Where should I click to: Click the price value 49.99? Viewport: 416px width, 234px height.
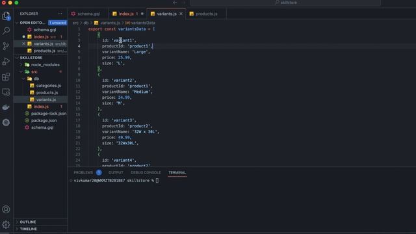tap(124, 137)
